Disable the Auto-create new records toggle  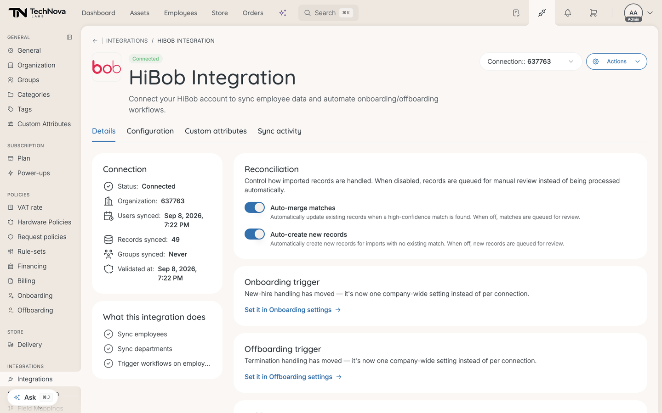tap(255, 234)
